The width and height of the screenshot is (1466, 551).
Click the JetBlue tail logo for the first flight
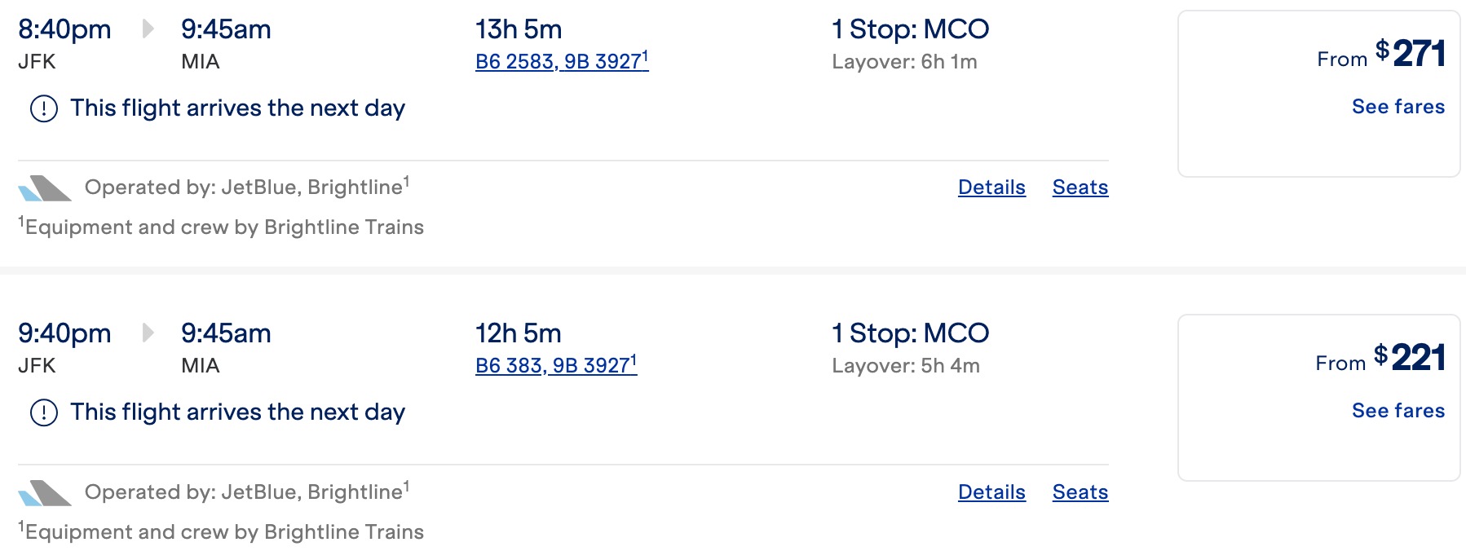(x=45, y=188)
